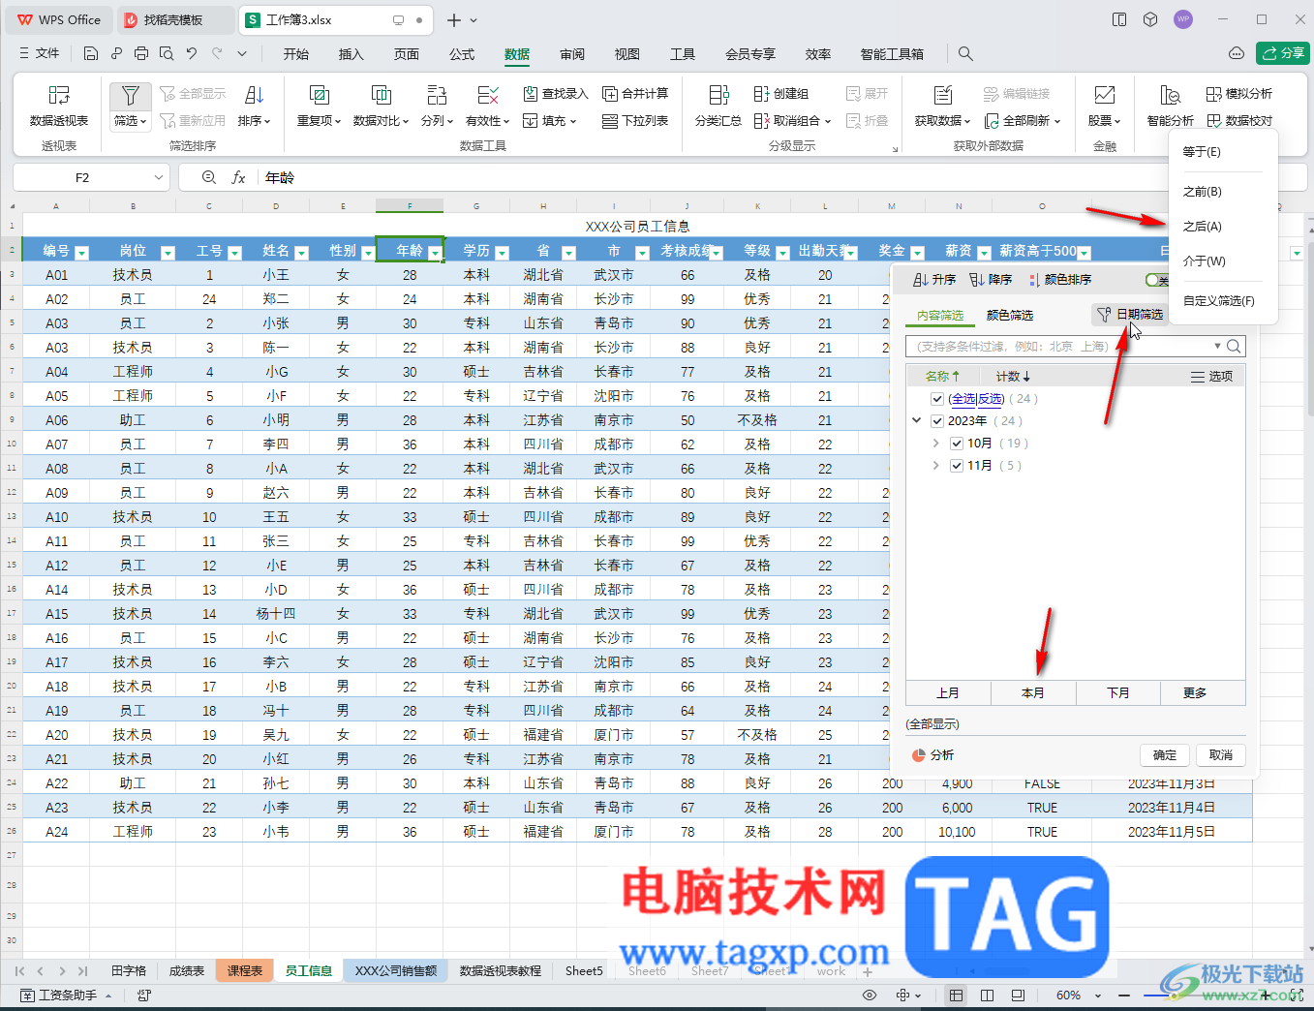Open the Stocks (股票) data tool

(x=1104, y=106)
